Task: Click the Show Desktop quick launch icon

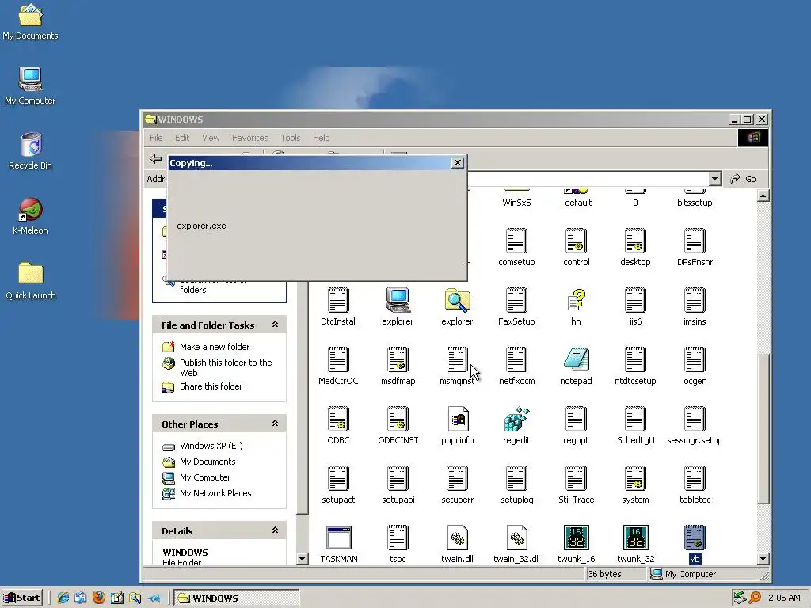Action: [x=117, y=598]
